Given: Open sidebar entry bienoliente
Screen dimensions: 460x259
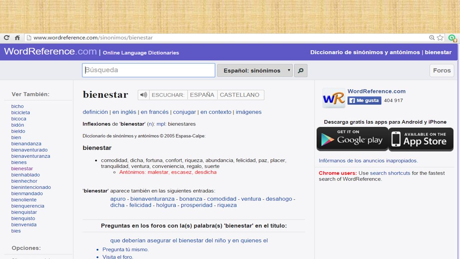Looking at the screenshot, I should pos(24,200).
